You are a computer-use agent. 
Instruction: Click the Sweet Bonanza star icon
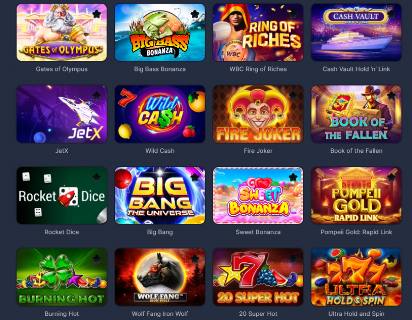click(293, 177)
